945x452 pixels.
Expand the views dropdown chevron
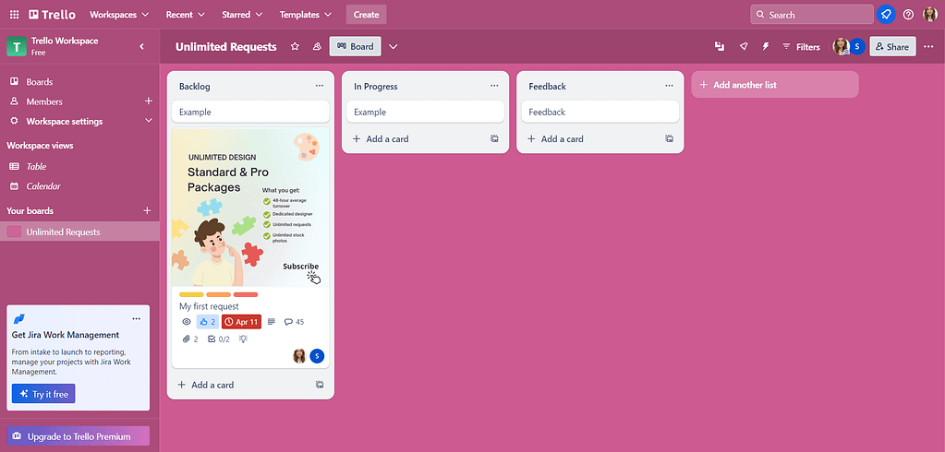point(393,46)
